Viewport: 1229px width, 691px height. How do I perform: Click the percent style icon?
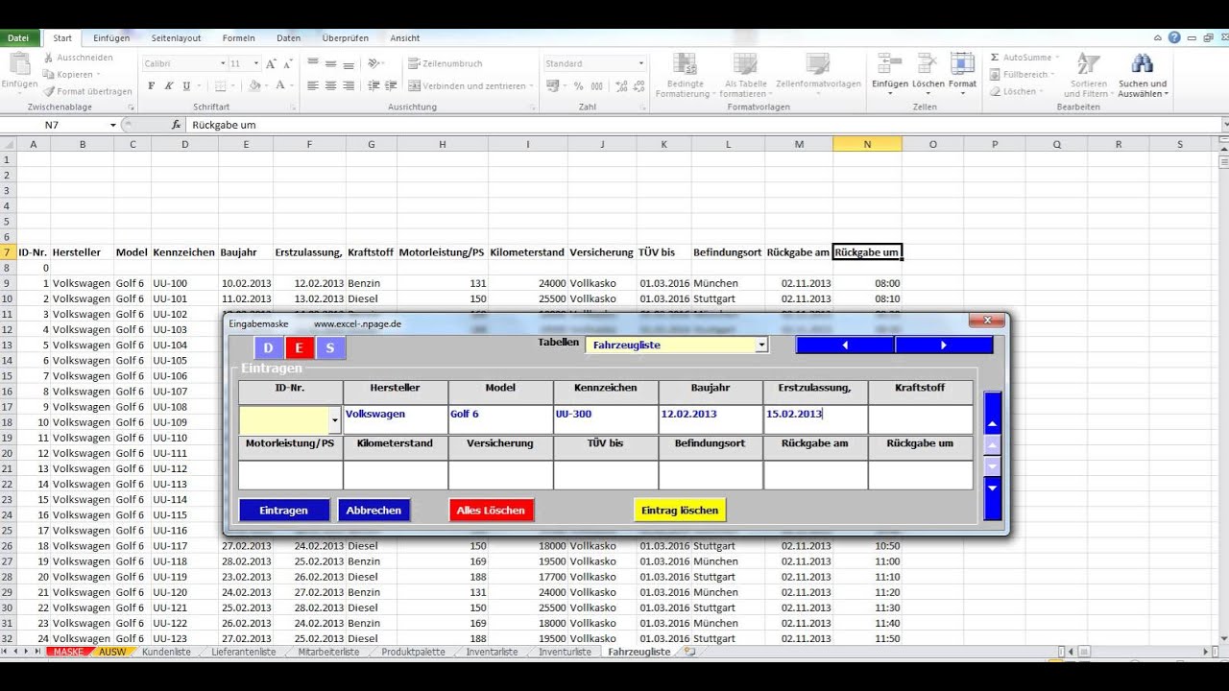[x=578, y=85]
